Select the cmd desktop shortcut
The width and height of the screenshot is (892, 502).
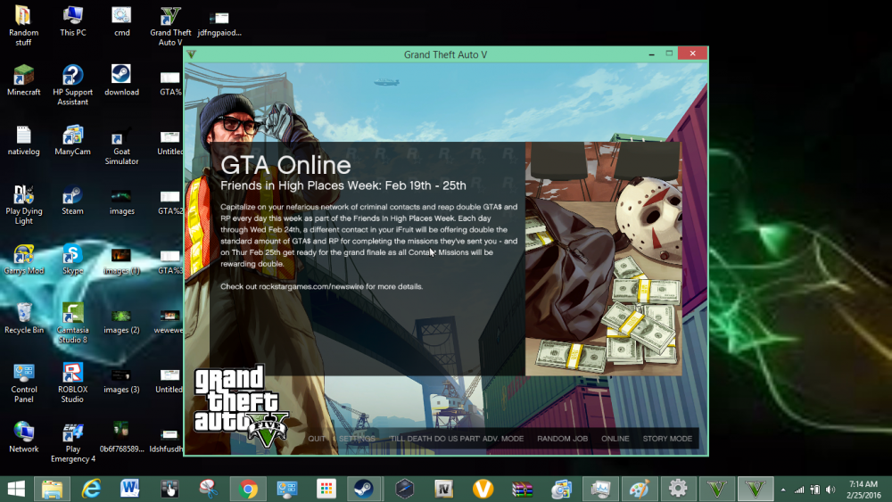pos(121,21)
